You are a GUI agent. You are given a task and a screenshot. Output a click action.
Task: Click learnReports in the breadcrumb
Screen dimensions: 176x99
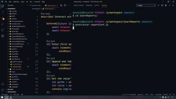click(x=36, y=9)
